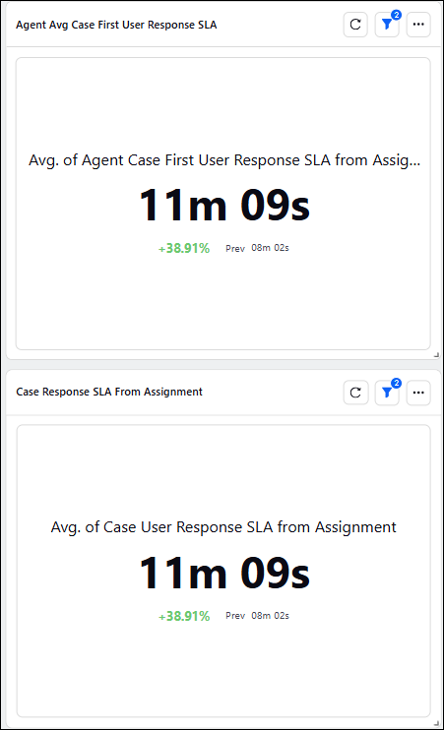The width and height of the screenshot is (444, 730).
Task: Click Prev 08m 02s in Case Response SLA From Assignment
Action: (x=257, y=616)
